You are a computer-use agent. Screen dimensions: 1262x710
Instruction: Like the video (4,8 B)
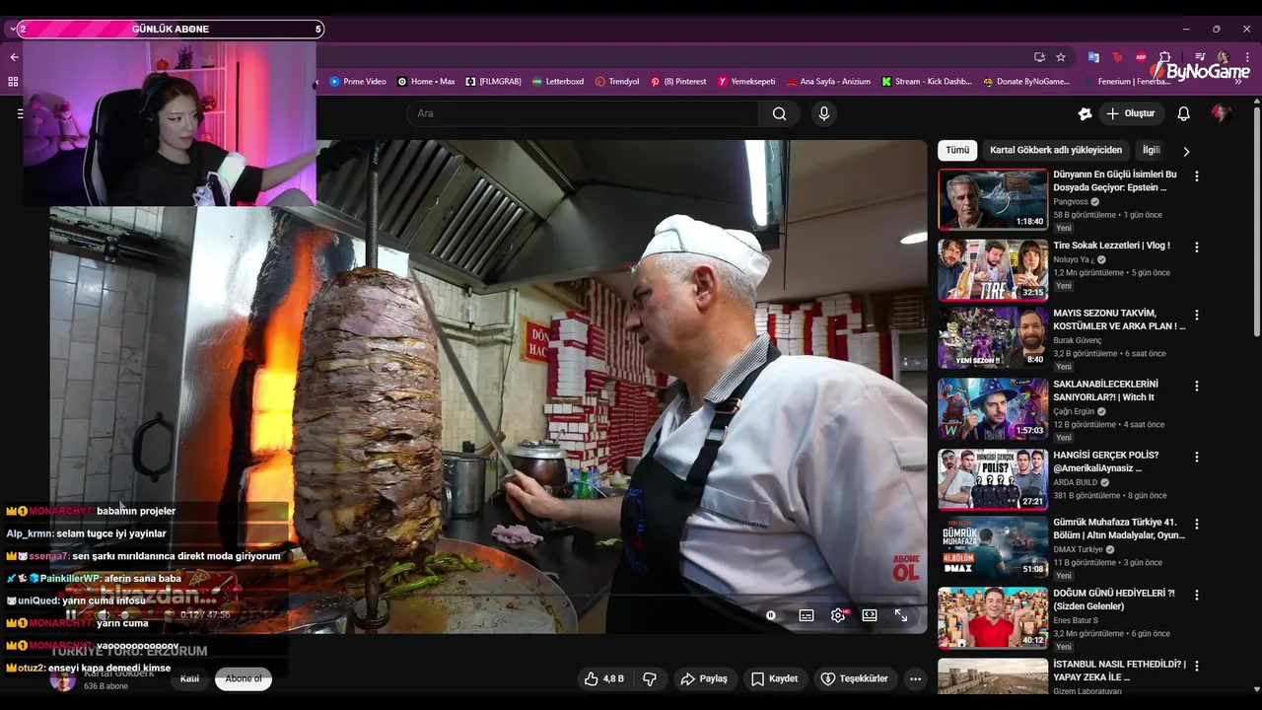click(603, 678)
